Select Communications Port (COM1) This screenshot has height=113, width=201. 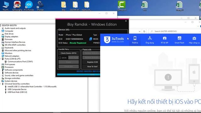pyautogui.click(x=20, y=62)
